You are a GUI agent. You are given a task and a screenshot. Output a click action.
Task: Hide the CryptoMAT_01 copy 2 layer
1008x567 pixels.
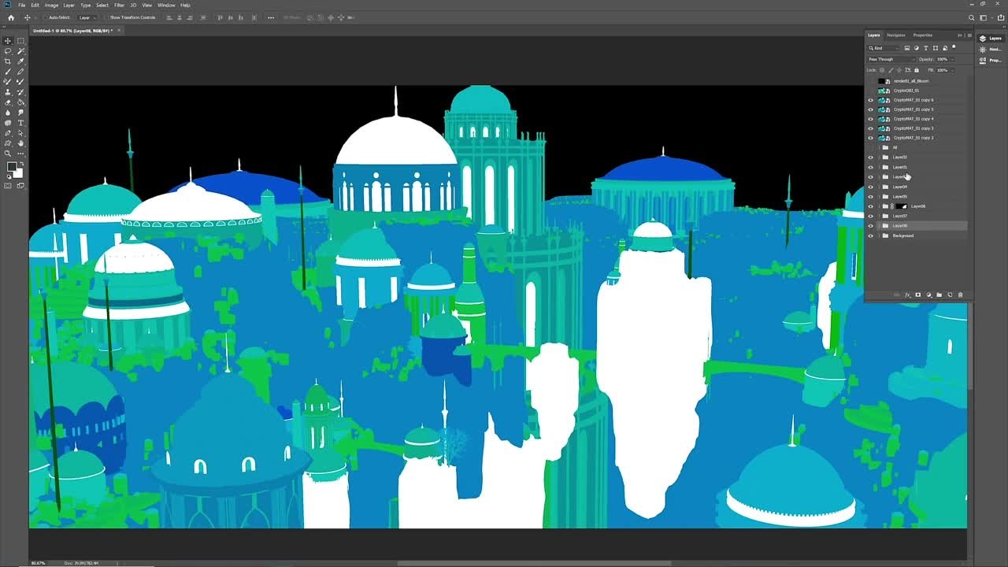[x=870, y=138]
